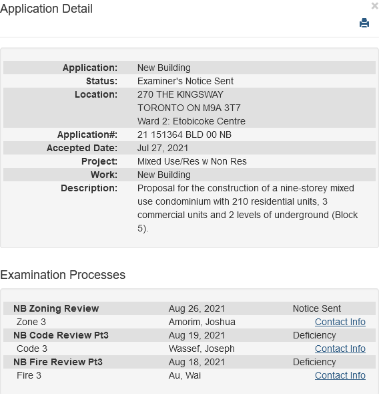Click the Mixed Use/Res w Non Res project value
The height and width of the screenshot is (394, 379).
(192, 161)
